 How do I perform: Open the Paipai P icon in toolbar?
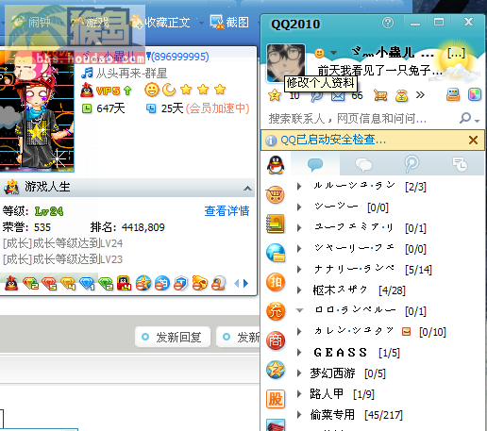point(316,95)
